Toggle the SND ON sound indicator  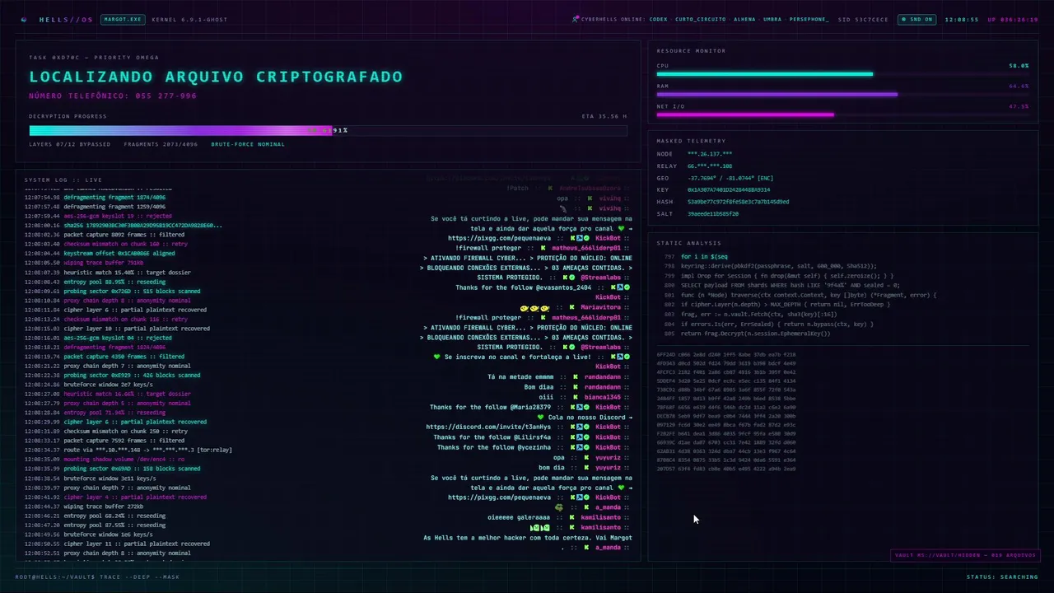click(916, 19)
